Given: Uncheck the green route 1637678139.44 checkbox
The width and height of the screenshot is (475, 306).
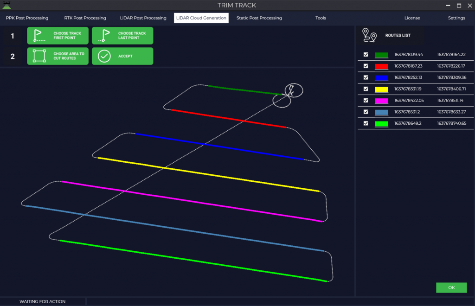Looking at the screenshot, I should click(366, 55).
